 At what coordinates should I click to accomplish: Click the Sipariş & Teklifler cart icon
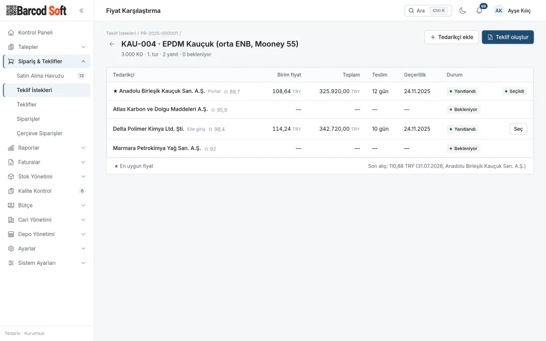tap(11, 61)
